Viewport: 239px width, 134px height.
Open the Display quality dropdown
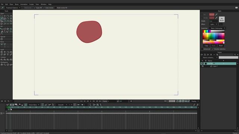click(x=195, y=101)
